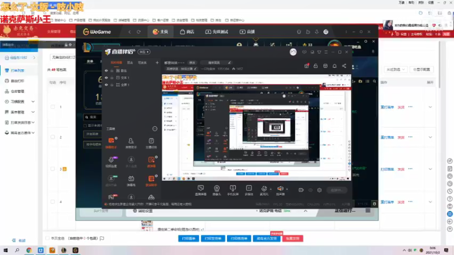Image resolution: width=454 pixels, height=255 pixels.
Task: Open the League client hamburger menu
Action: point(368,211)
